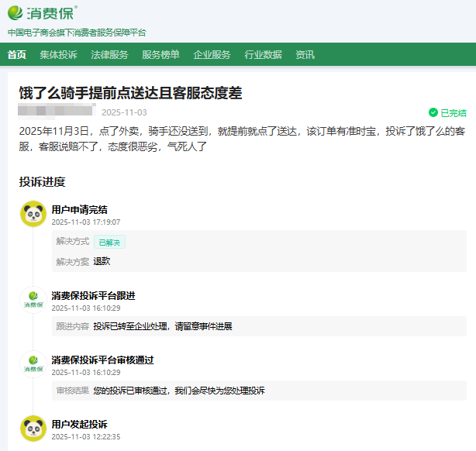Click panda avatar beside 用户发起投诉
476x451 pixels.
[x=33, y=429]
